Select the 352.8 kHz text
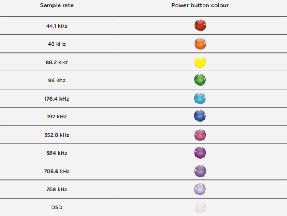Image resolution: width=287 pixels, height=216 pixels. [x=57, y=135]
